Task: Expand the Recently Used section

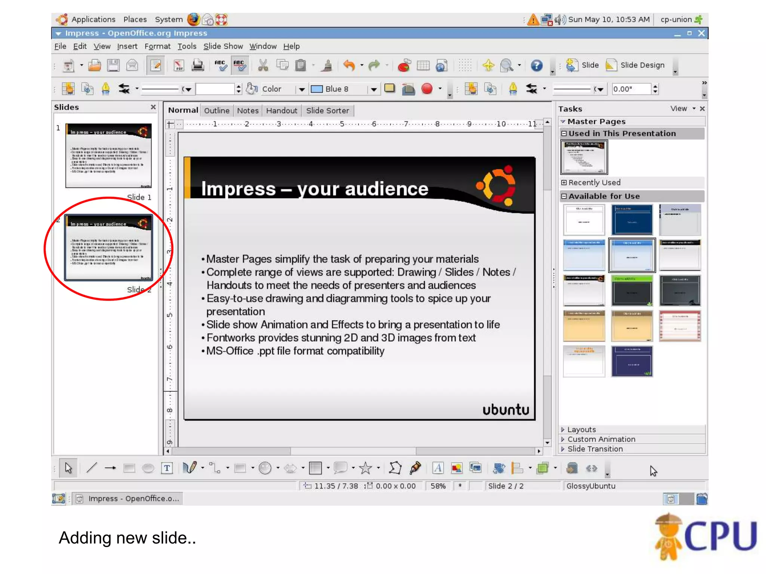Action: pos(564,182)
